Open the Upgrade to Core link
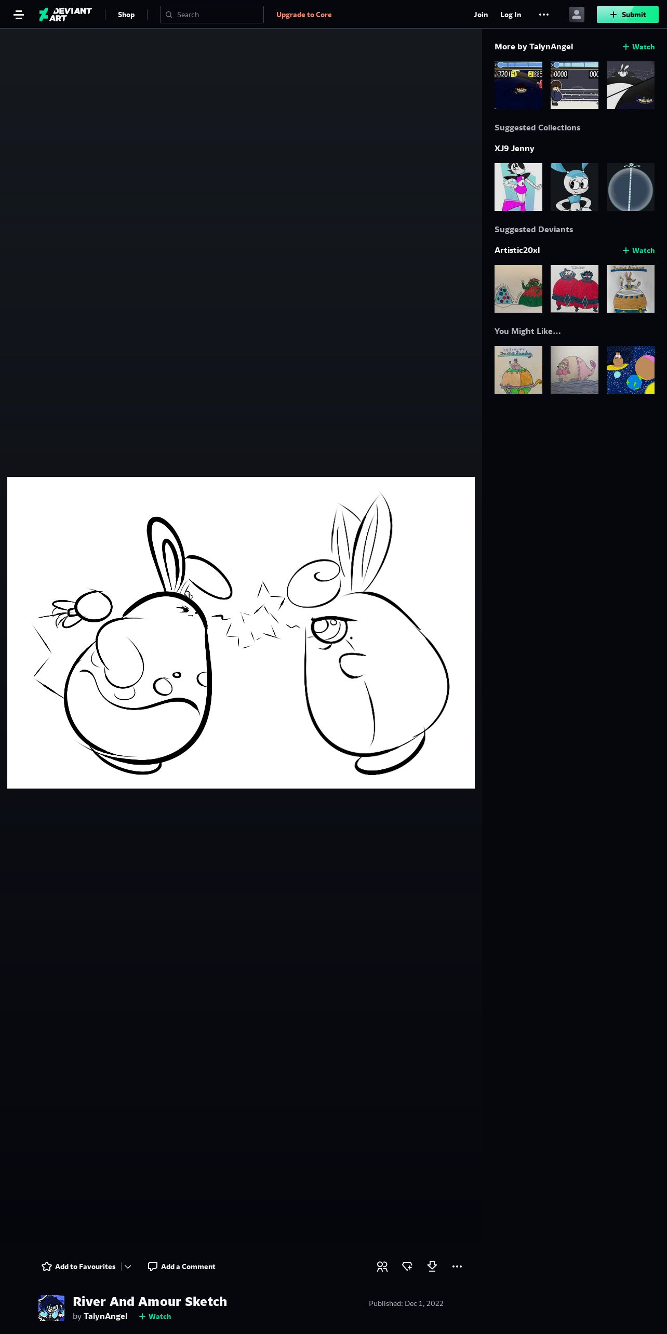Viewport: 667px width, 1334px height. (x=304, y=15)
